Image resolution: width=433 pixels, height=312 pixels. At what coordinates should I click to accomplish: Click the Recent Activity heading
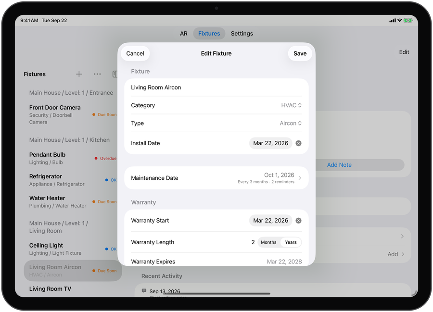[x=162, y=276]
